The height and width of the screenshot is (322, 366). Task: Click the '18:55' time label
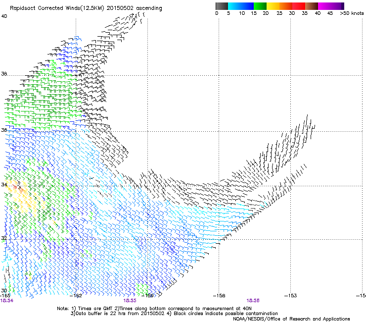click(x=130, y=301)
